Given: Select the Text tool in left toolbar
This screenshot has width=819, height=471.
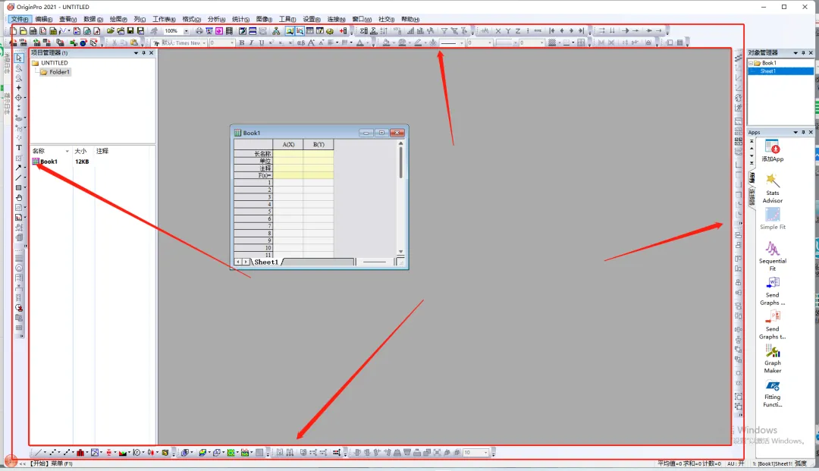Looking at the screenshot, I should coord(19,148).
